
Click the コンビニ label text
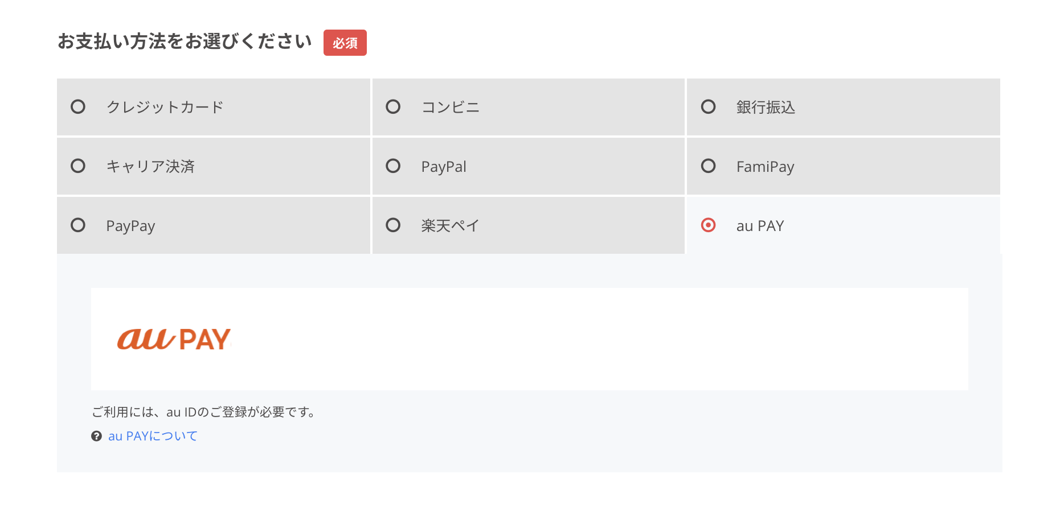451,107
